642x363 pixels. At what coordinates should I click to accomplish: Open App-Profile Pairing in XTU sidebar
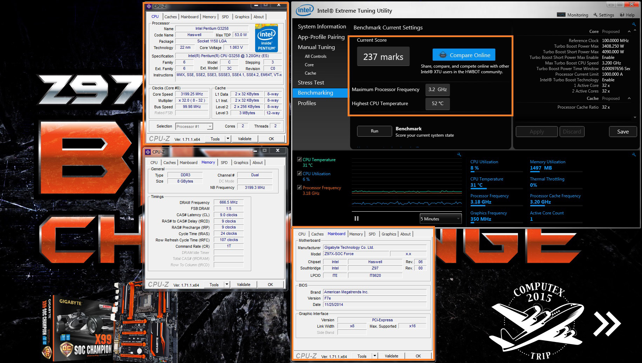(x=321, y=37)
